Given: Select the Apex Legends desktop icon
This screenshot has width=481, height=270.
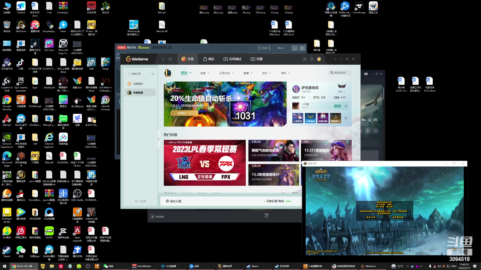Looking at the screenshot, I should [x=77, y=234].
